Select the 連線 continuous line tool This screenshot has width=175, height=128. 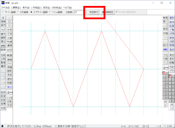pos(9,45)
